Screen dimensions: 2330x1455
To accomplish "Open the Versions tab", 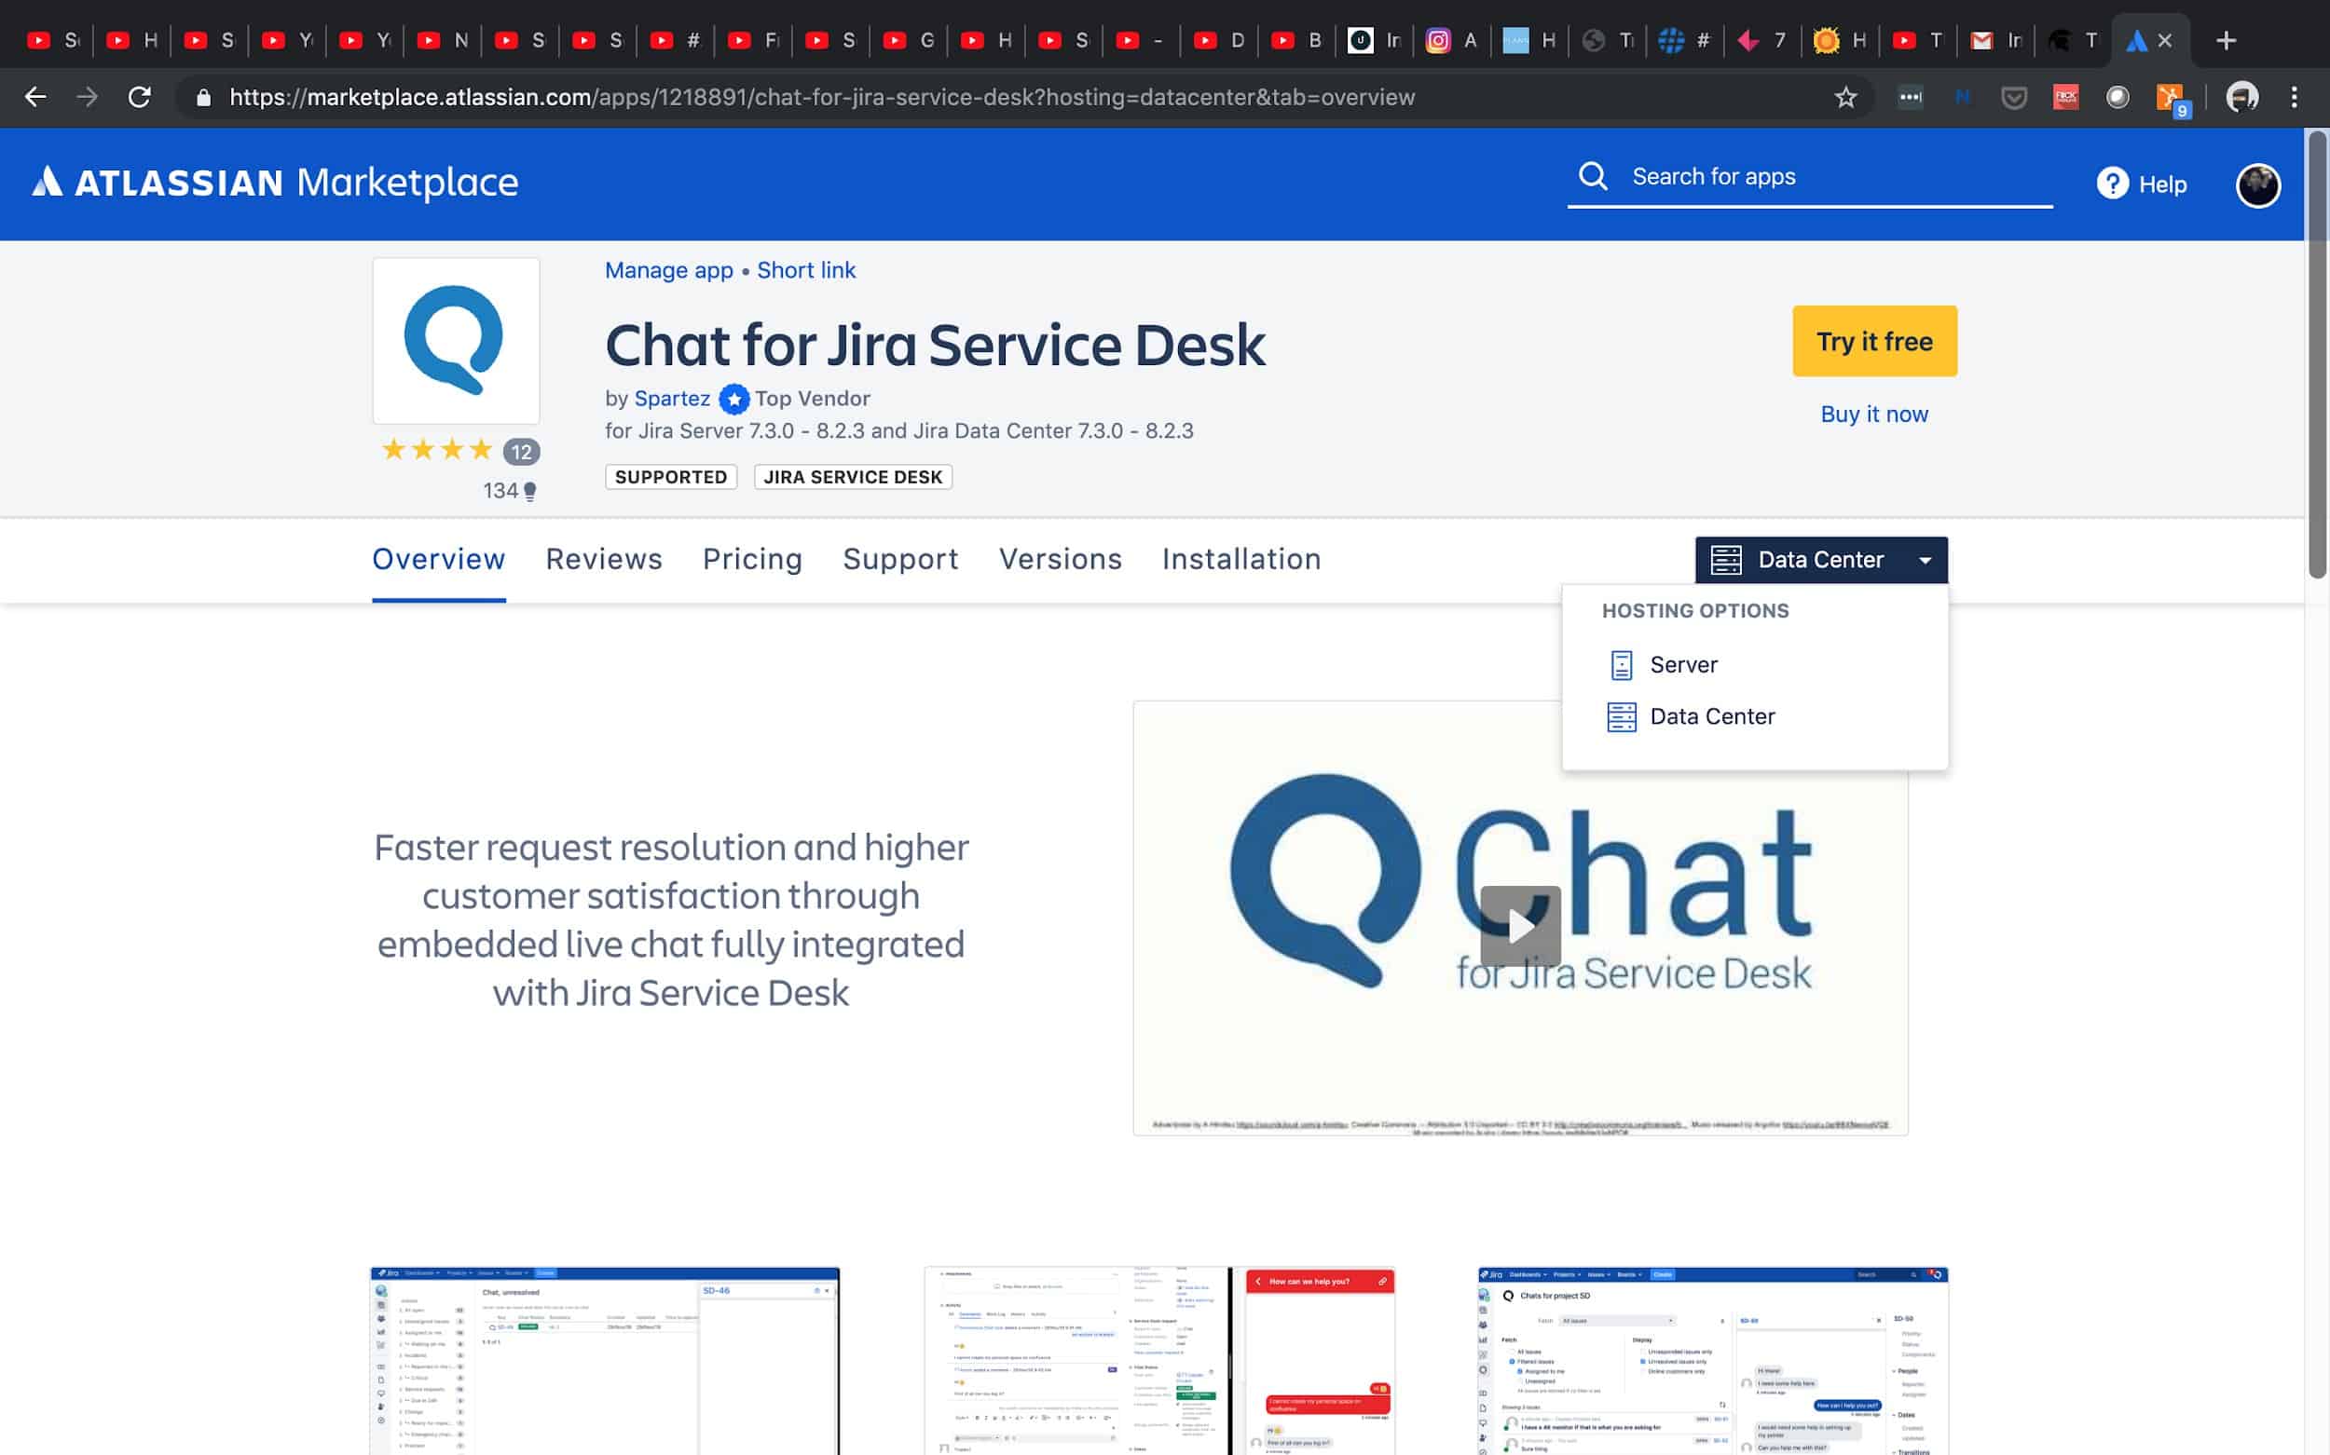I will click(1060, 559).
